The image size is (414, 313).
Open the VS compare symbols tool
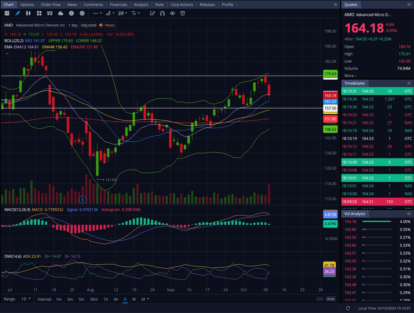point(50,13)
